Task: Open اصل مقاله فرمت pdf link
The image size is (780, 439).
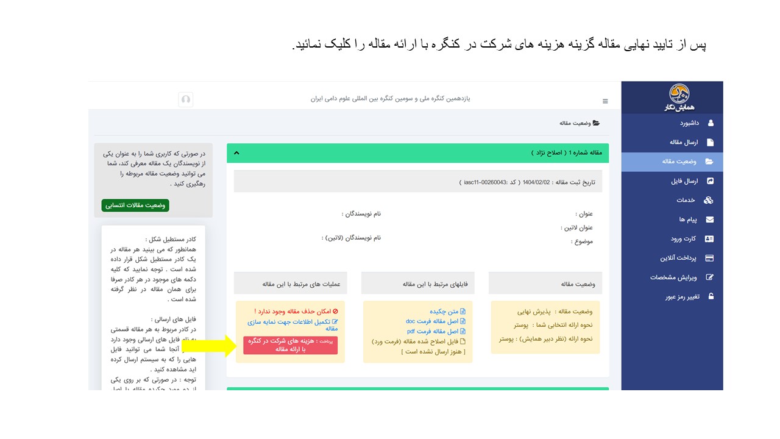Action: tap(436, 331)
